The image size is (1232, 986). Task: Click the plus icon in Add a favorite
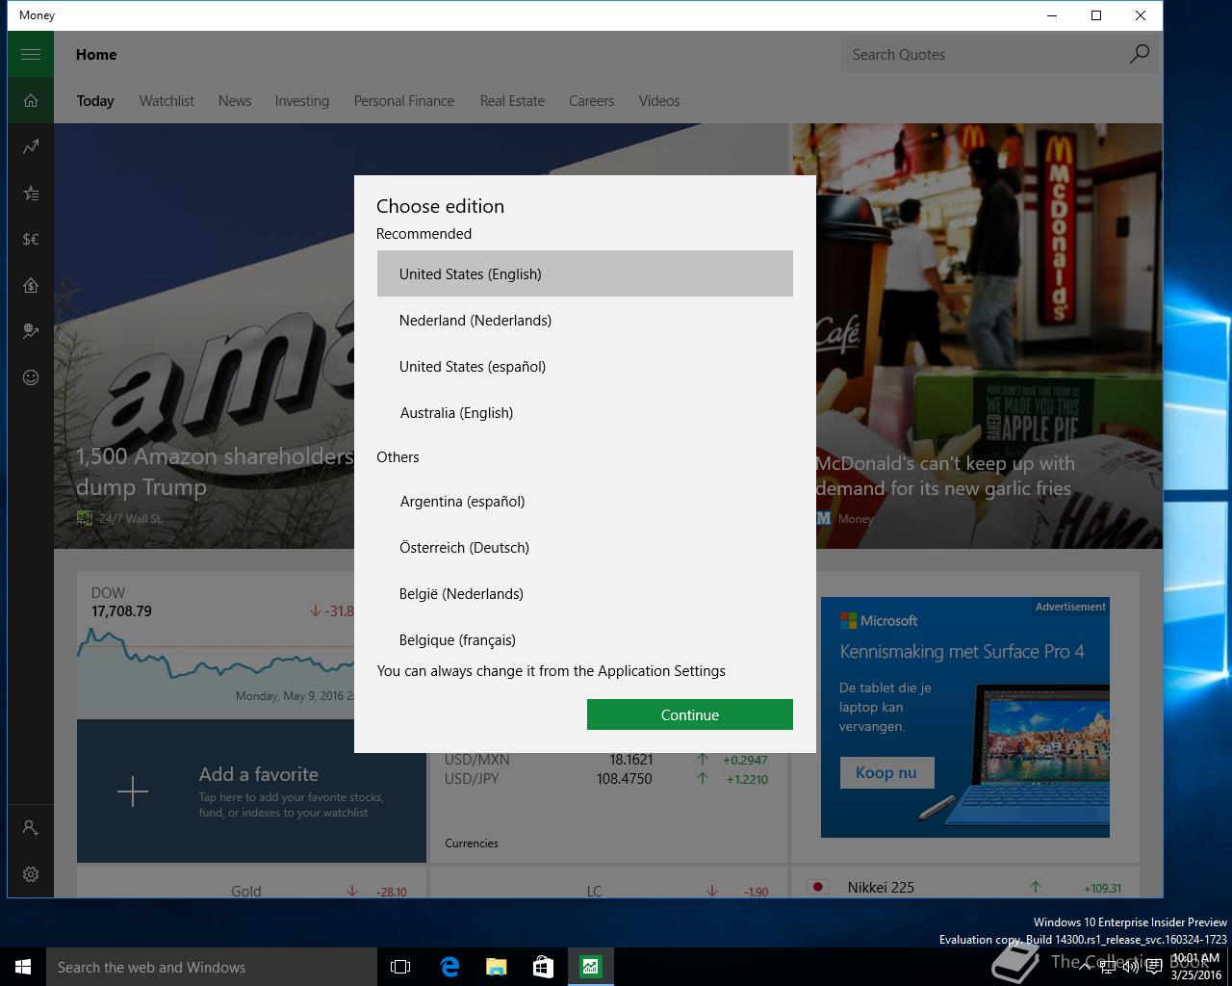(x=133, y=791)
